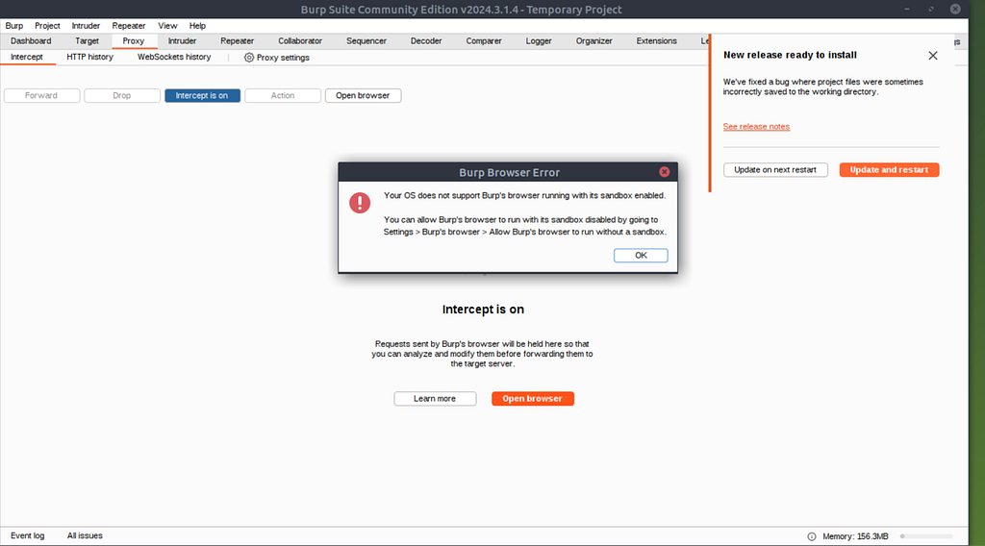
Task: Open the Comparer tab
Action: 484,40
